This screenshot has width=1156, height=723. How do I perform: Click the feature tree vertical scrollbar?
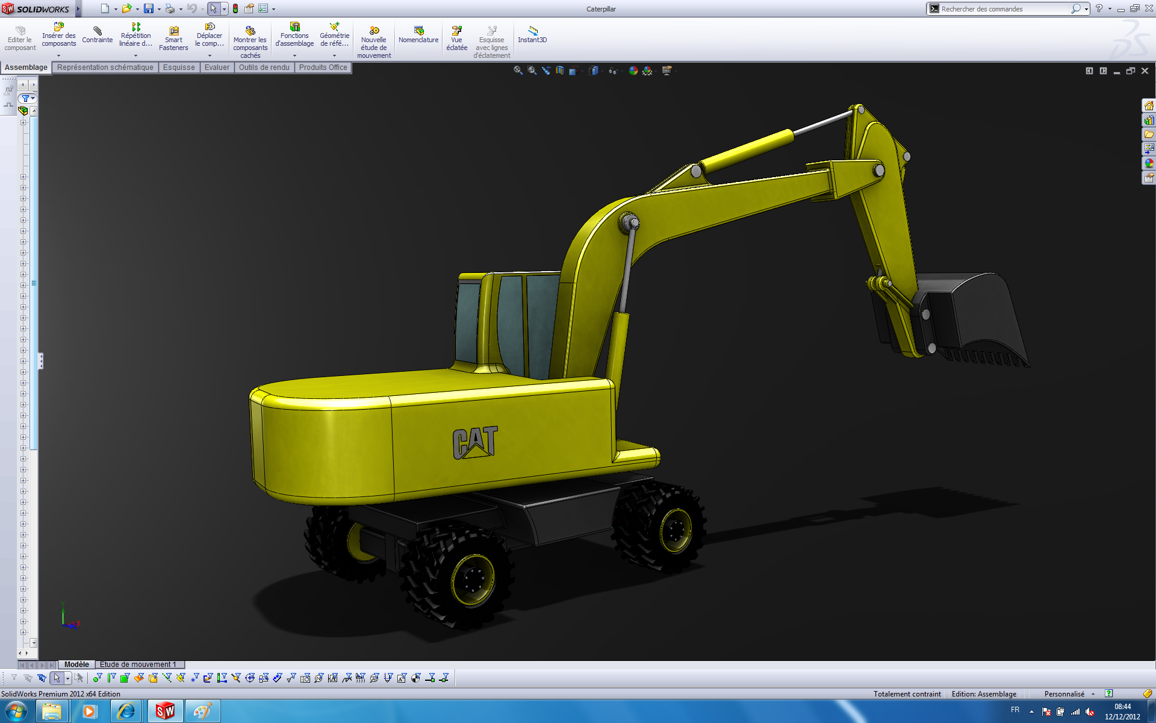[34, 283]
